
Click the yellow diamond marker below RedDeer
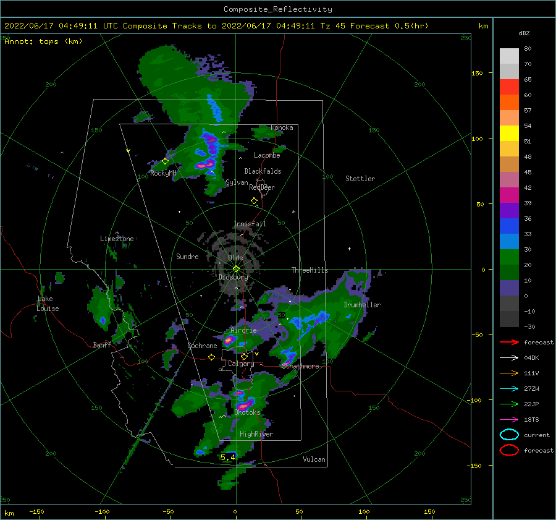255,201
